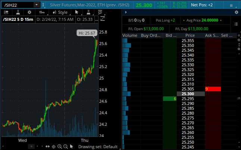Click the crosshair pan icon
This screenshot has width=241, height=150.
[x=54, y=147]
